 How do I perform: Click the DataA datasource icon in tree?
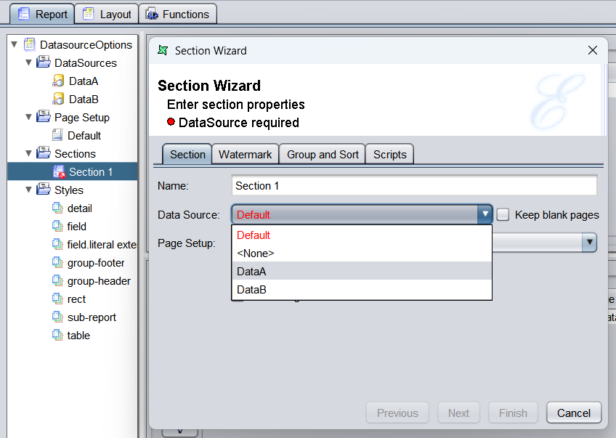click(58, 81)
